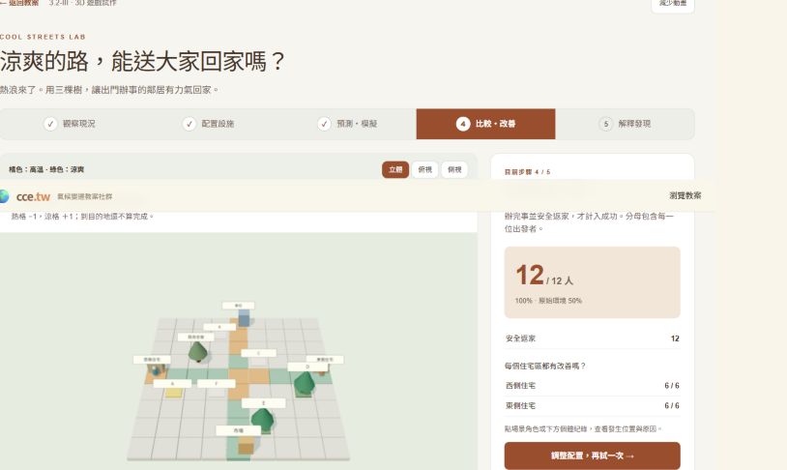Click the checkmark icon for 預測・模擬
Screen dimensions: 787x470
tap(324, 124)
